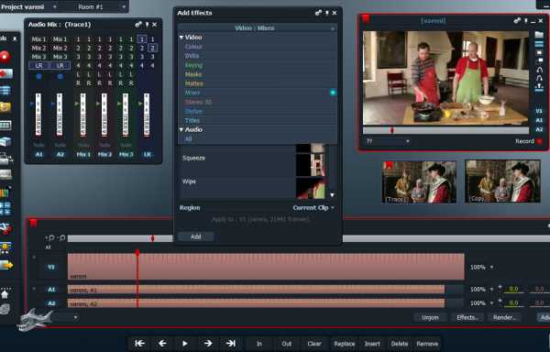Click the A1 channel fader in Audio Mix
550x352 pixels.
click(38, 115)
